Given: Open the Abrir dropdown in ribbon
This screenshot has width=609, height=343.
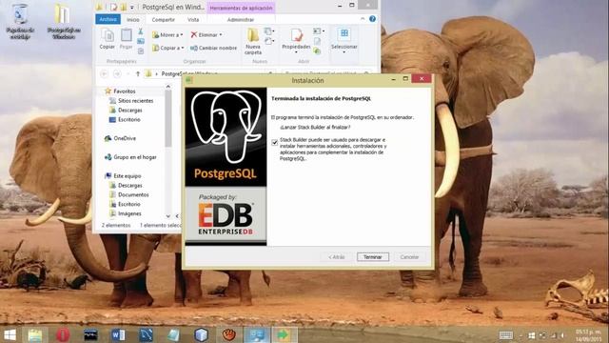Looking at the screenshot, I should coord(319,31).
